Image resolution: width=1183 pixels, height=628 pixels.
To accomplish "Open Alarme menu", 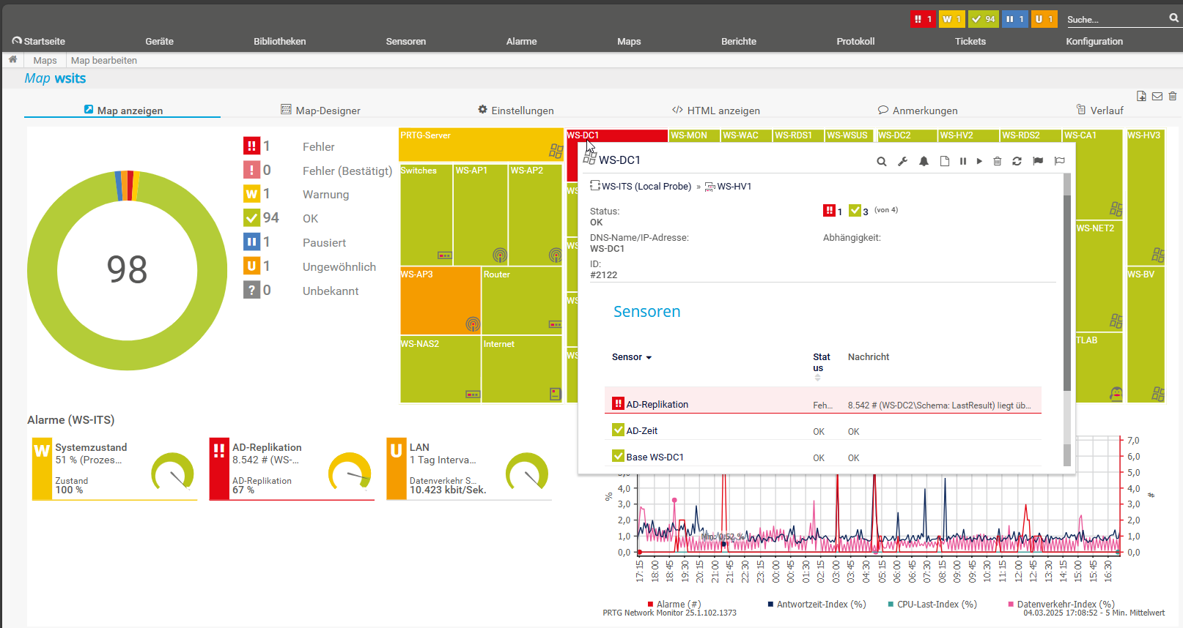I will [x=521, y=41].
